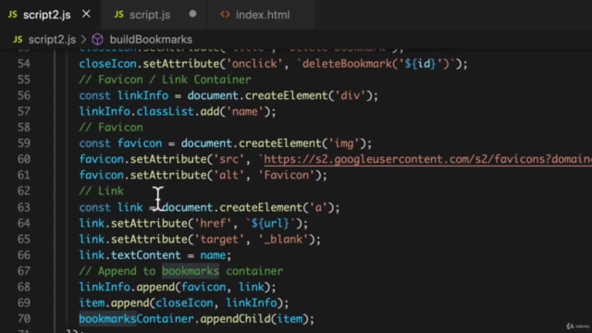Image resolution: width=592 pixels, height=333 pixels.
Task: Open the index.html tab
Action: point(263,15)
